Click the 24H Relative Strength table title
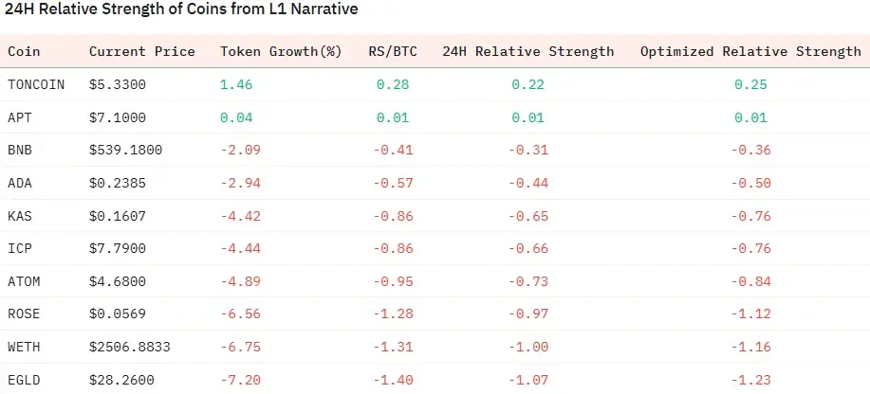Viewport: 870px width, 394px height. (179, 12)
